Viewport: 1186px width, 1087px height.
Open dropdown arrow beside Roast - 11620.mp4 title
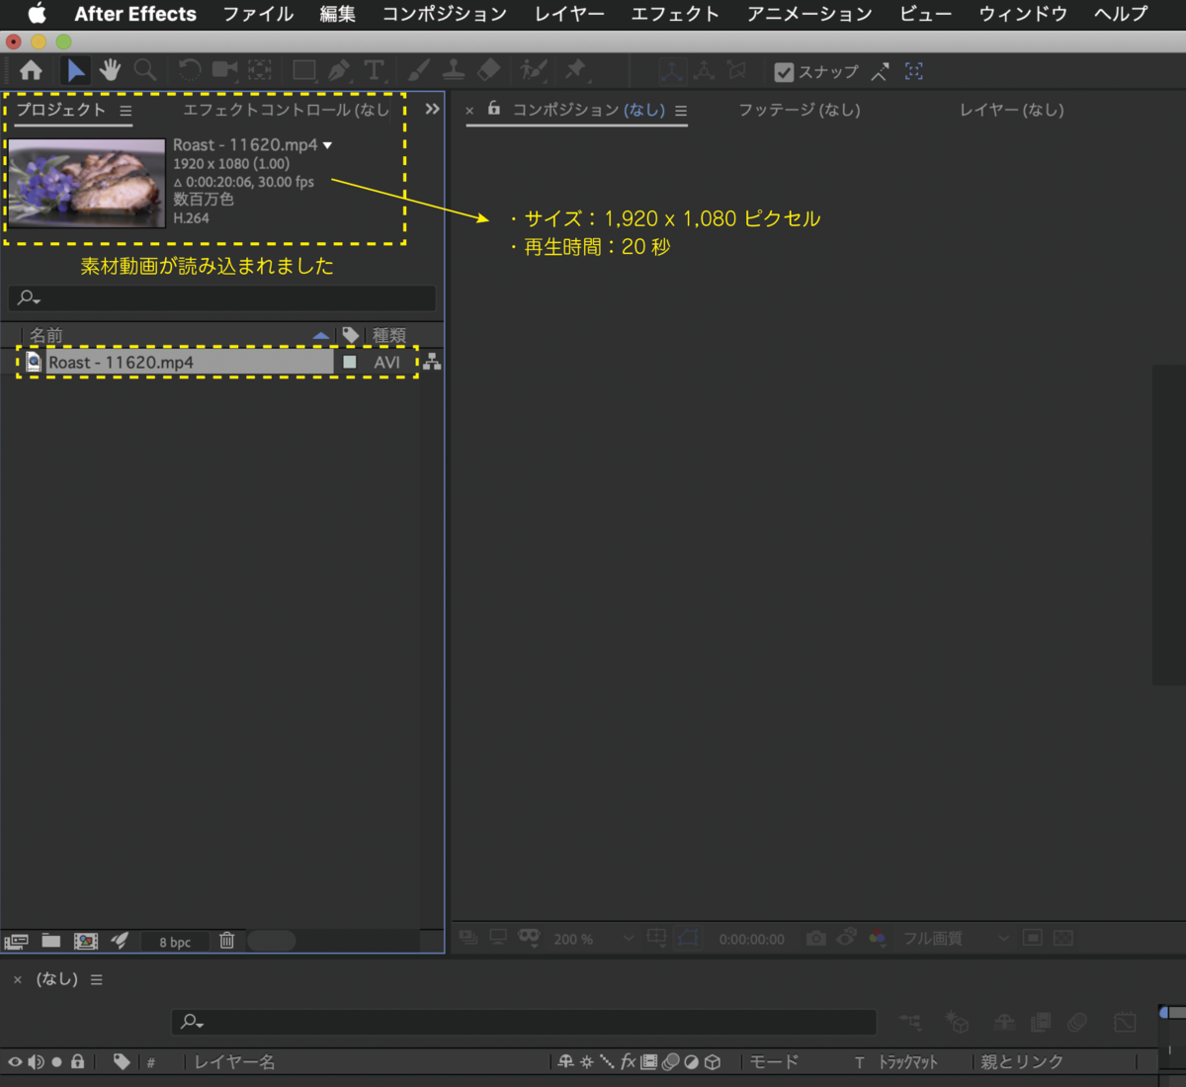(328, 145)
